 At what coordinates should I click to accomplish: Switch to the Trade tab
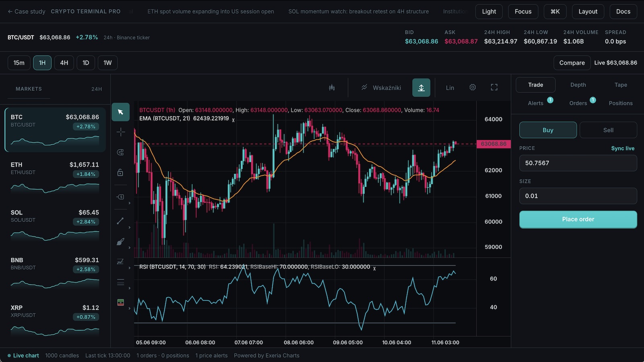(x=536, y=85)
